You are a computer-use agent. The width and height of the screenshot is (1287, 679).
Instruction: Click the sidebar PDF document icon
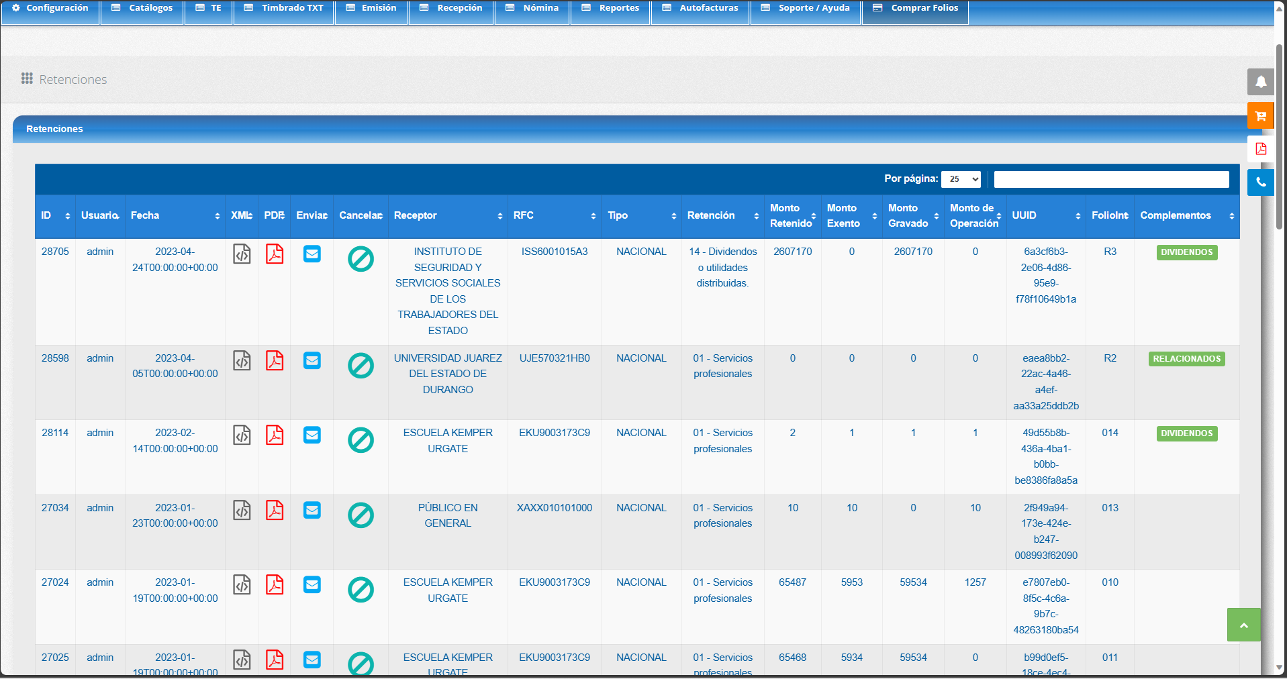pyautogui.click(x=1260, y=149)
